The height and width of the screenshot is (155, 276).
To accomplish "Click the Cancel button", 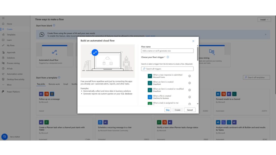I will (190, 110).
